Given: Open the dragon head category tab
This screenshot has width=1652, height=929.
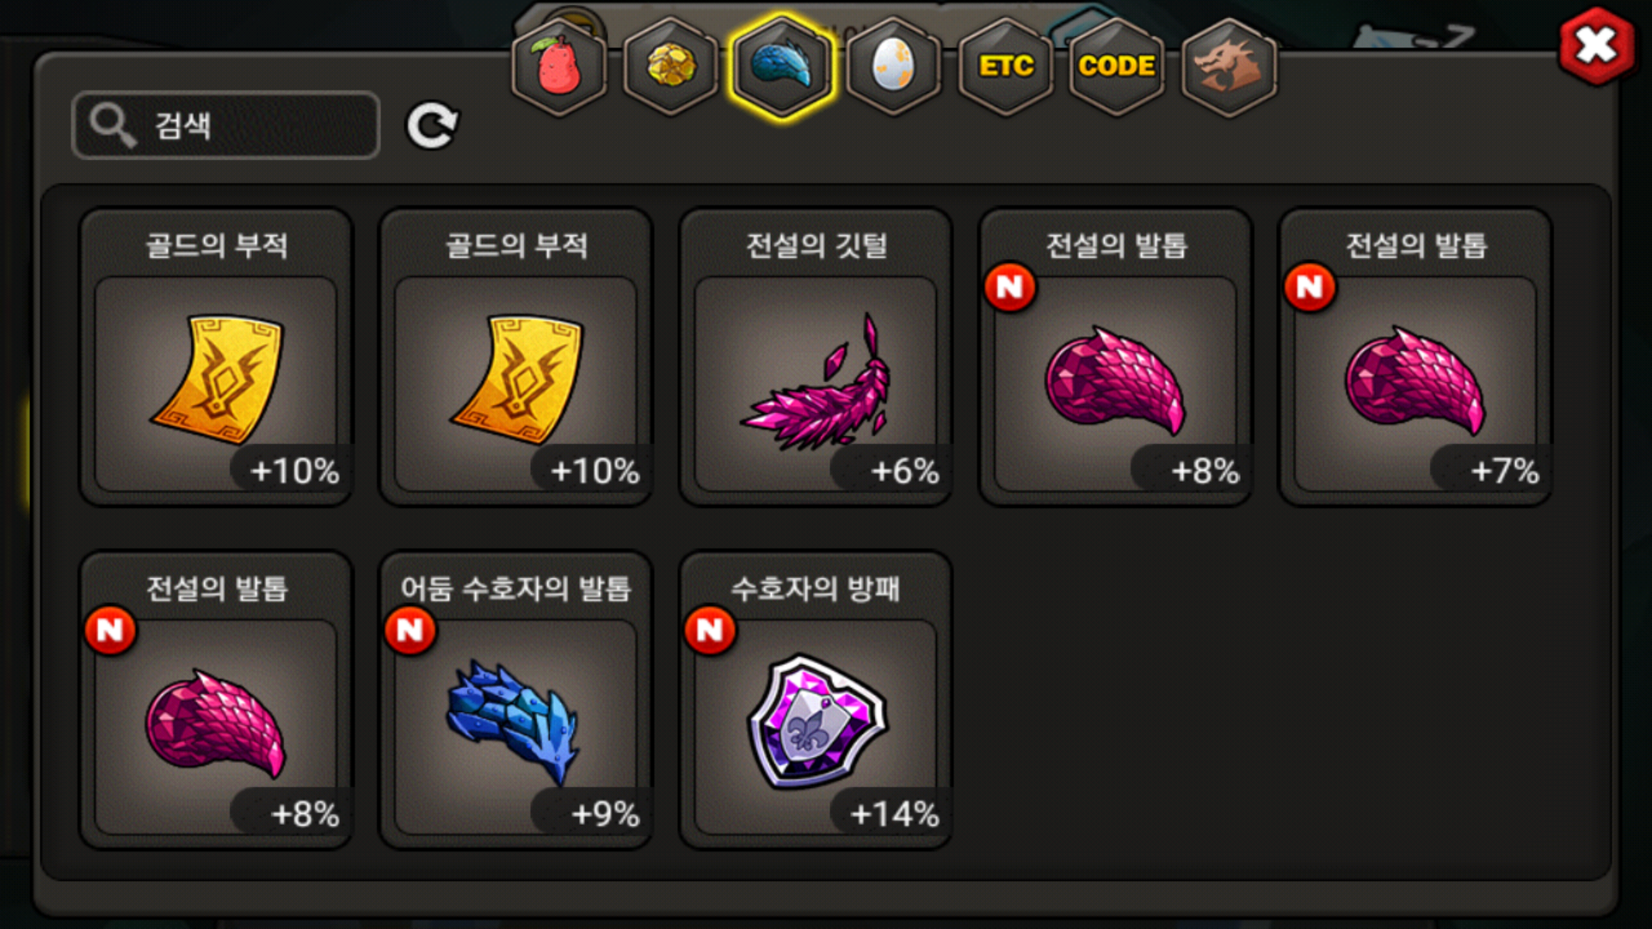Looking at the screenshot, I should tap(1229, 67).
